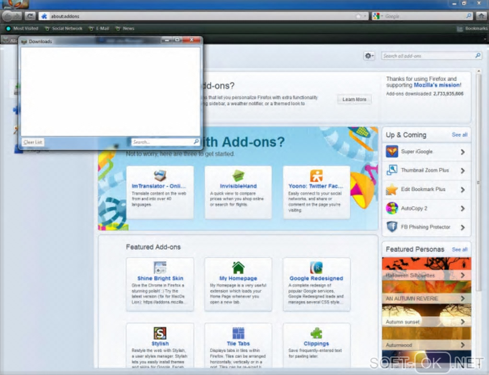Click the My Homepage house icon
The height and width of the screenshot is (375, 489).
point(238,268)
